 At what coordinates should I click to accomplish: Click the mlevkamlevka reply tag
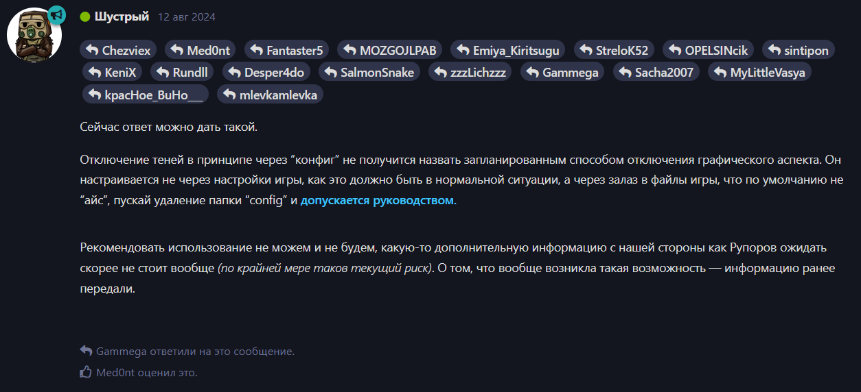[x=270, y=94]
